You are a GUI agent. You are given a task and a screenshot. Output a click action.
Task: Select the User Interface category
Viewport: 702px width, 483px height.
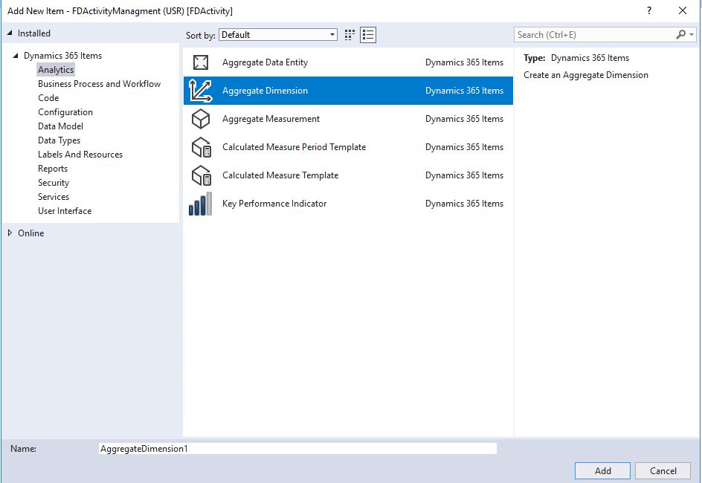tap(65, 210)
